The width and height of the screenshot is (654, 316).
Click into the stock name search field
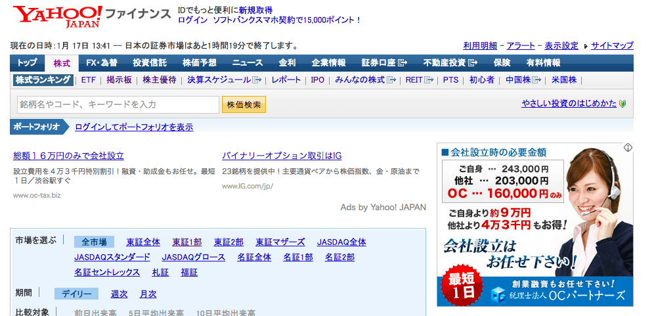coord(118,104)
